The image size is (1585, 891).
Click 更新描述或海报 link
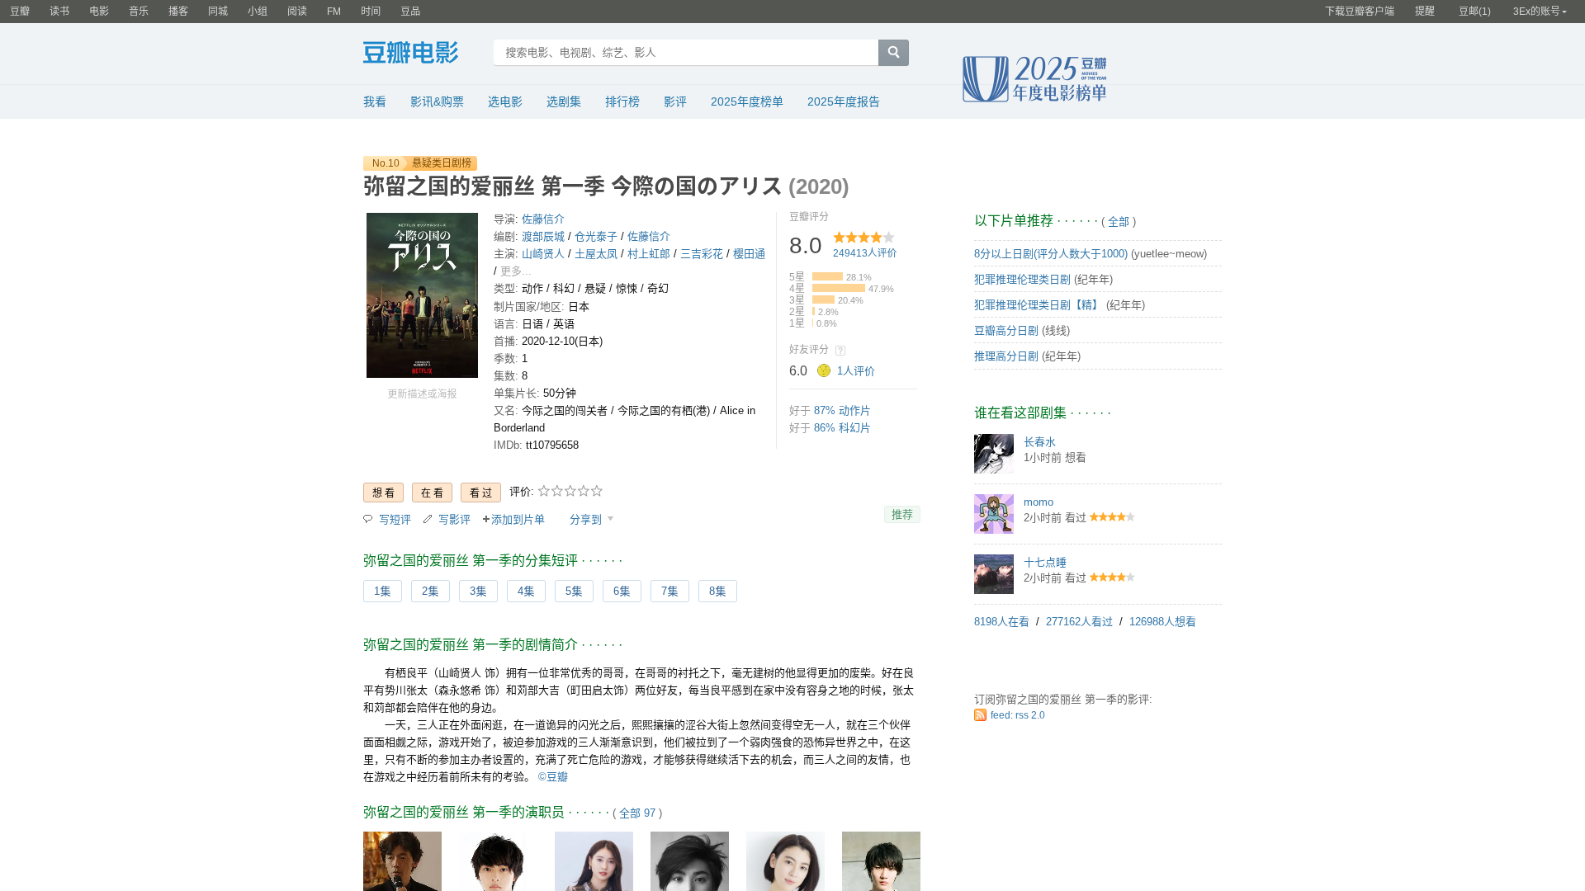click(422, 394)
